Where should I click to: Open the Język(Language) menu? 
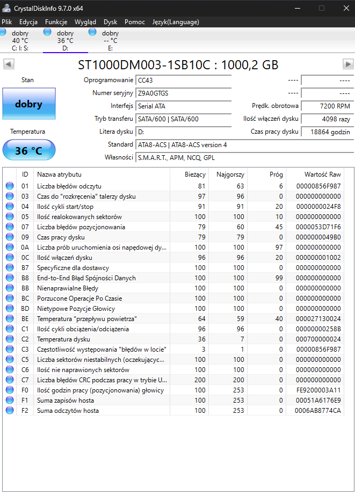click(x=176, y=22)
